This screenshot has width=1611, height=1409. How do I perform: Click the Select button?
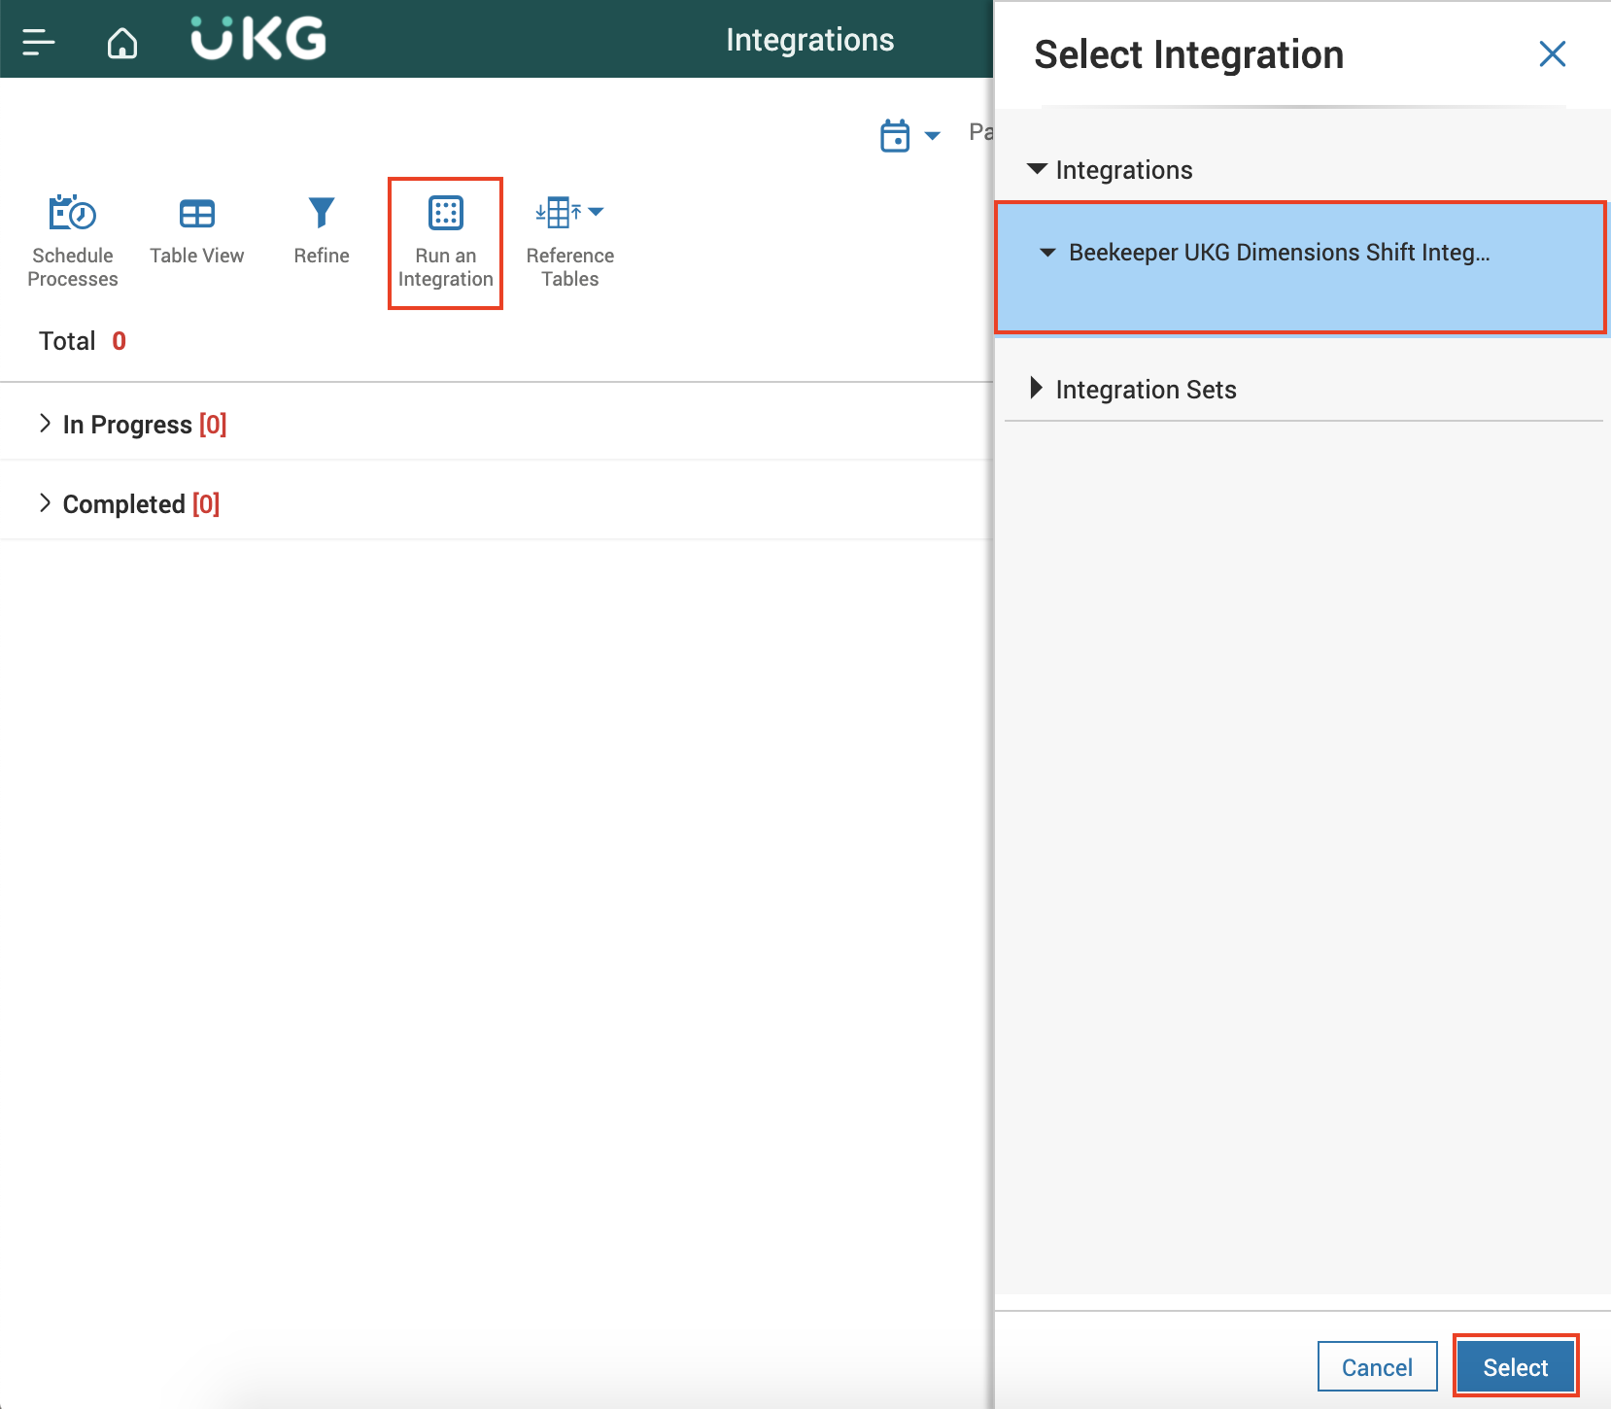click(1516, 1366)
